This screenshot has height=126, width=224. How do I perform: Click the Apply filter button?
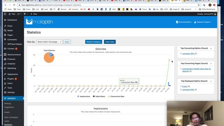pos(67,42)
